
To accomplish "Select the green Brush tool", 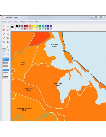I will pos(8,38).
